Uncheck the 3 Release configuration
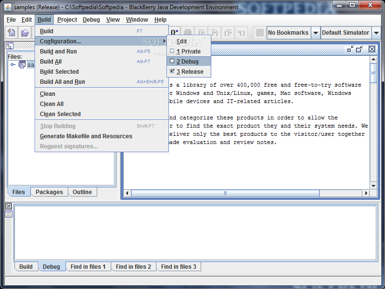Image resolution: width=385 pixels, height=289 pixels. pyautogui.click(x=189, y=71)
